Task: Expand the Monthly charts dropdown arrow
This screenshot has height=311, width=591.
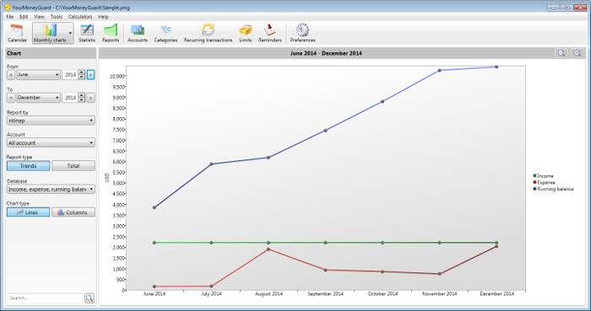Action: 70,33
